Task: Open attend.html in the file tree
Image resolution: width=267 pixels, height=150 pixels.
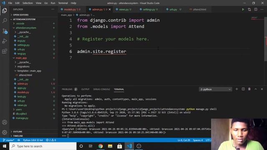Action: click(x=25, y=75)
